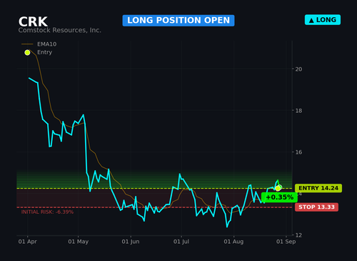Viewport: 357px width, 261px height.
Task: Select the CRK ticker title
Action: [x=33, y=21]
